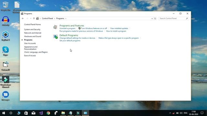The height and width of the screenshot is (116, 207).
Task: Click Run programs made for previous versions
Action: pos(81,31)
